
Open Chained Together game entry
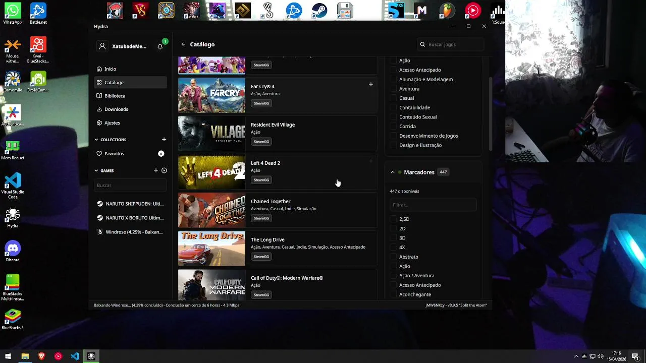(278, 210)
